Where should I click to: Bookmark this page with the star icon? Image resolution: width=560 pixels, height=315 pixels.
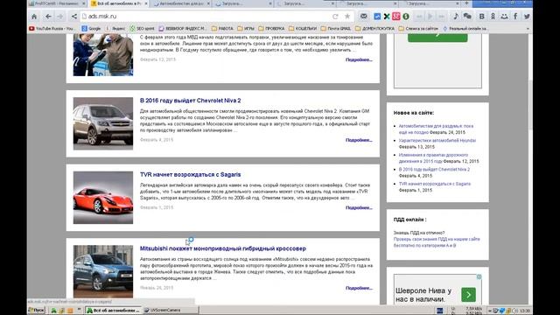[x=347, y=17]
